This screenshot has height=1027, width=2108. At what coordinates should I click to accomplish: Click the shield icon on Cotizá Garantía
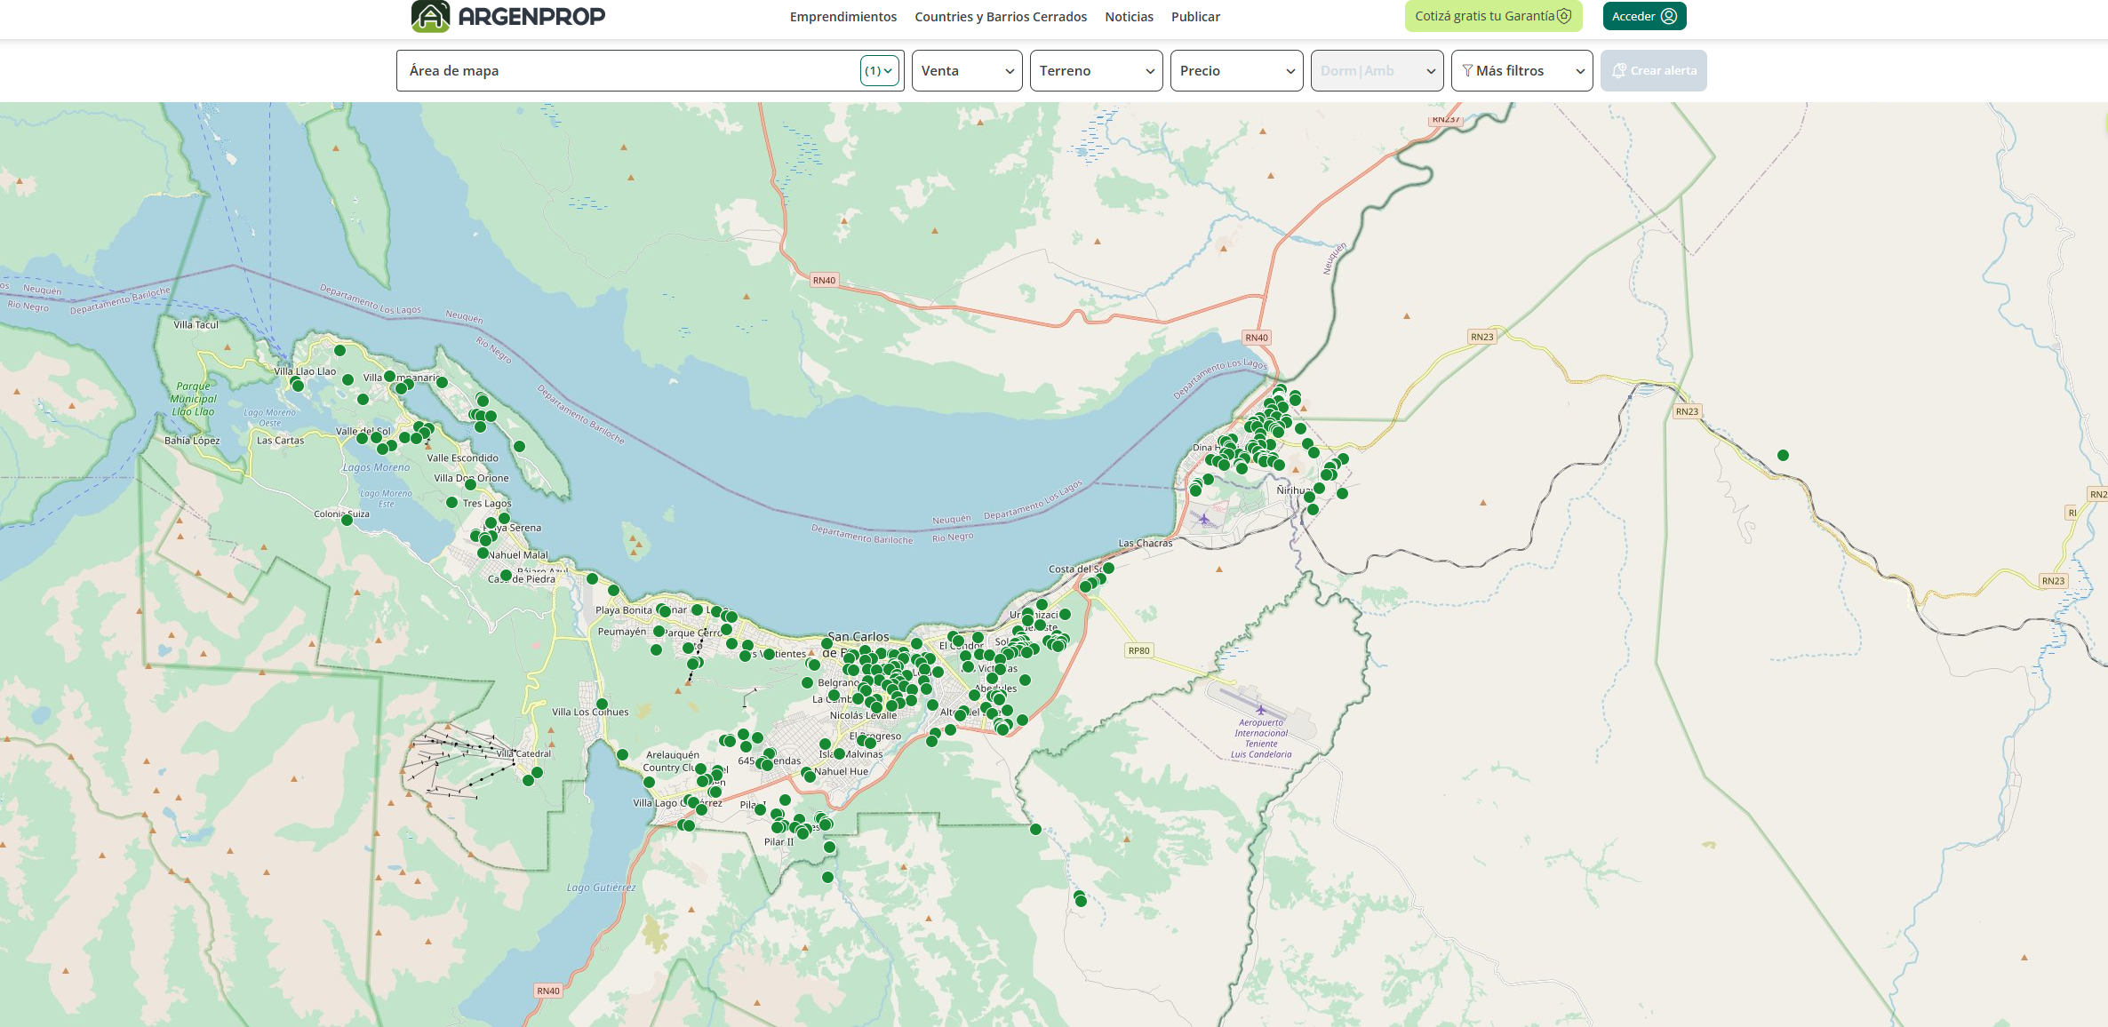coord(1564,16)
